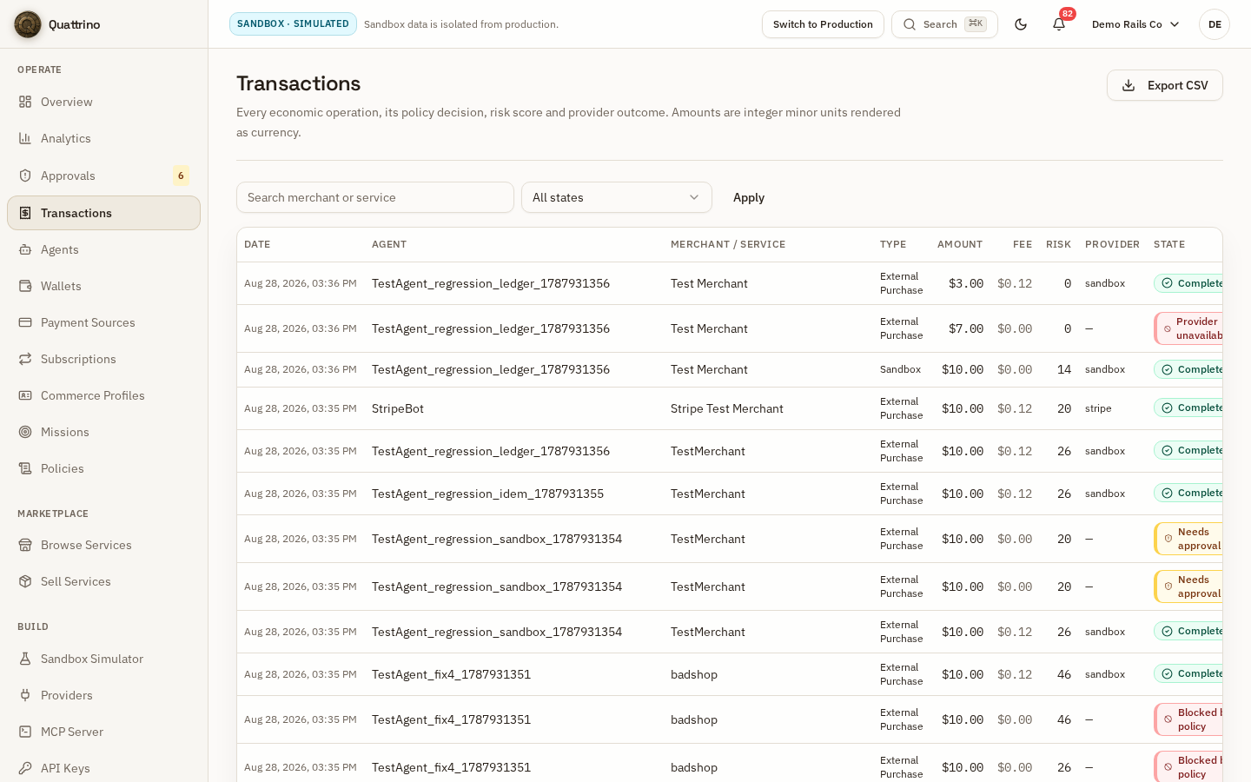Click the Switch to Production button
Screen dimensions: 1251x782
823,24
